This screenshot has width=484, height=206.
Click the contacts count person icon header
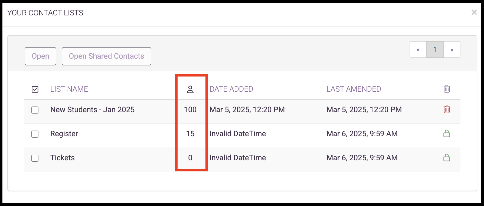(x=190, y=89)
